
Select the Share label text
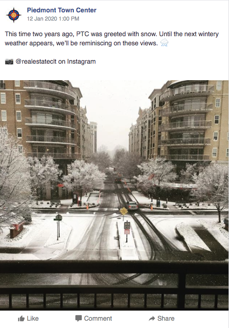[x=166, y=318]
